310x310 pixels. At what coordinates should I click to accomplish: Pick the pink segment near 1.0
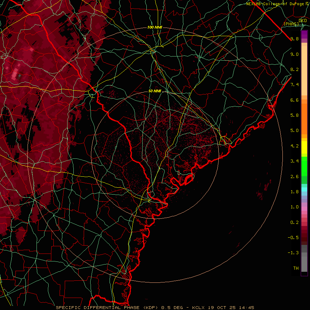pyautogui.click(x=304, y=209)
